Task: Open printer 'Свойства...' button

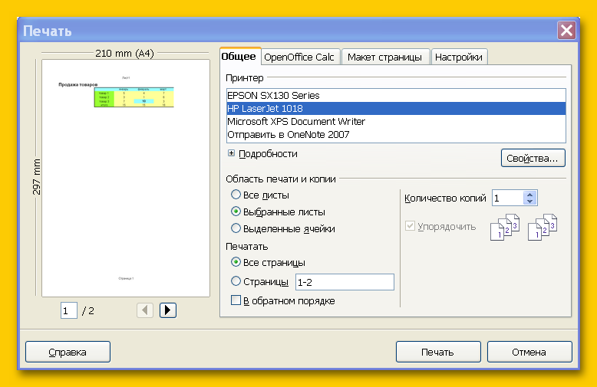Action: click(533, 158)
